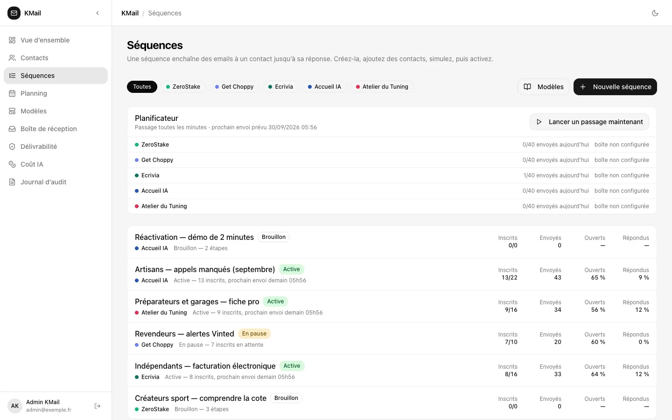Click the KMail envelope logo icon
The width and height of the screenshot is (672, 420).
coord(14,13)
